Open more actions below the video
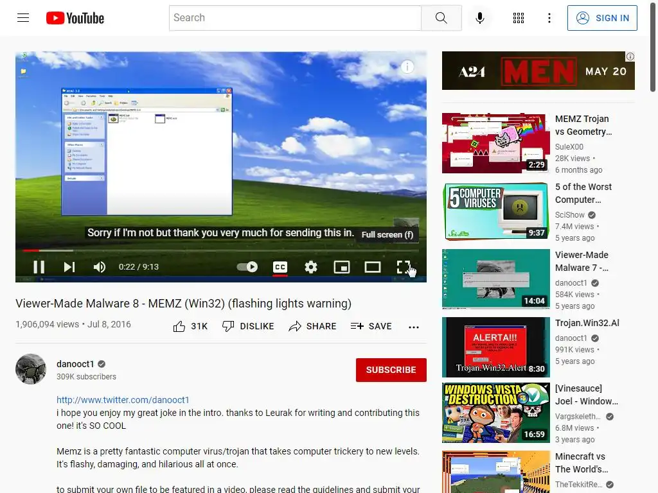Image resolution: width=658 pixels, height=493 pixels. click(414, 327)
